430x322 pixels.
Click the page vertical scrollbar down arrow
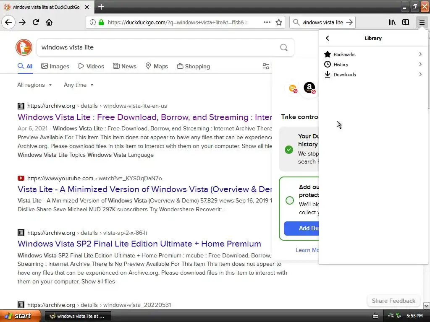(x=426, y=306)
